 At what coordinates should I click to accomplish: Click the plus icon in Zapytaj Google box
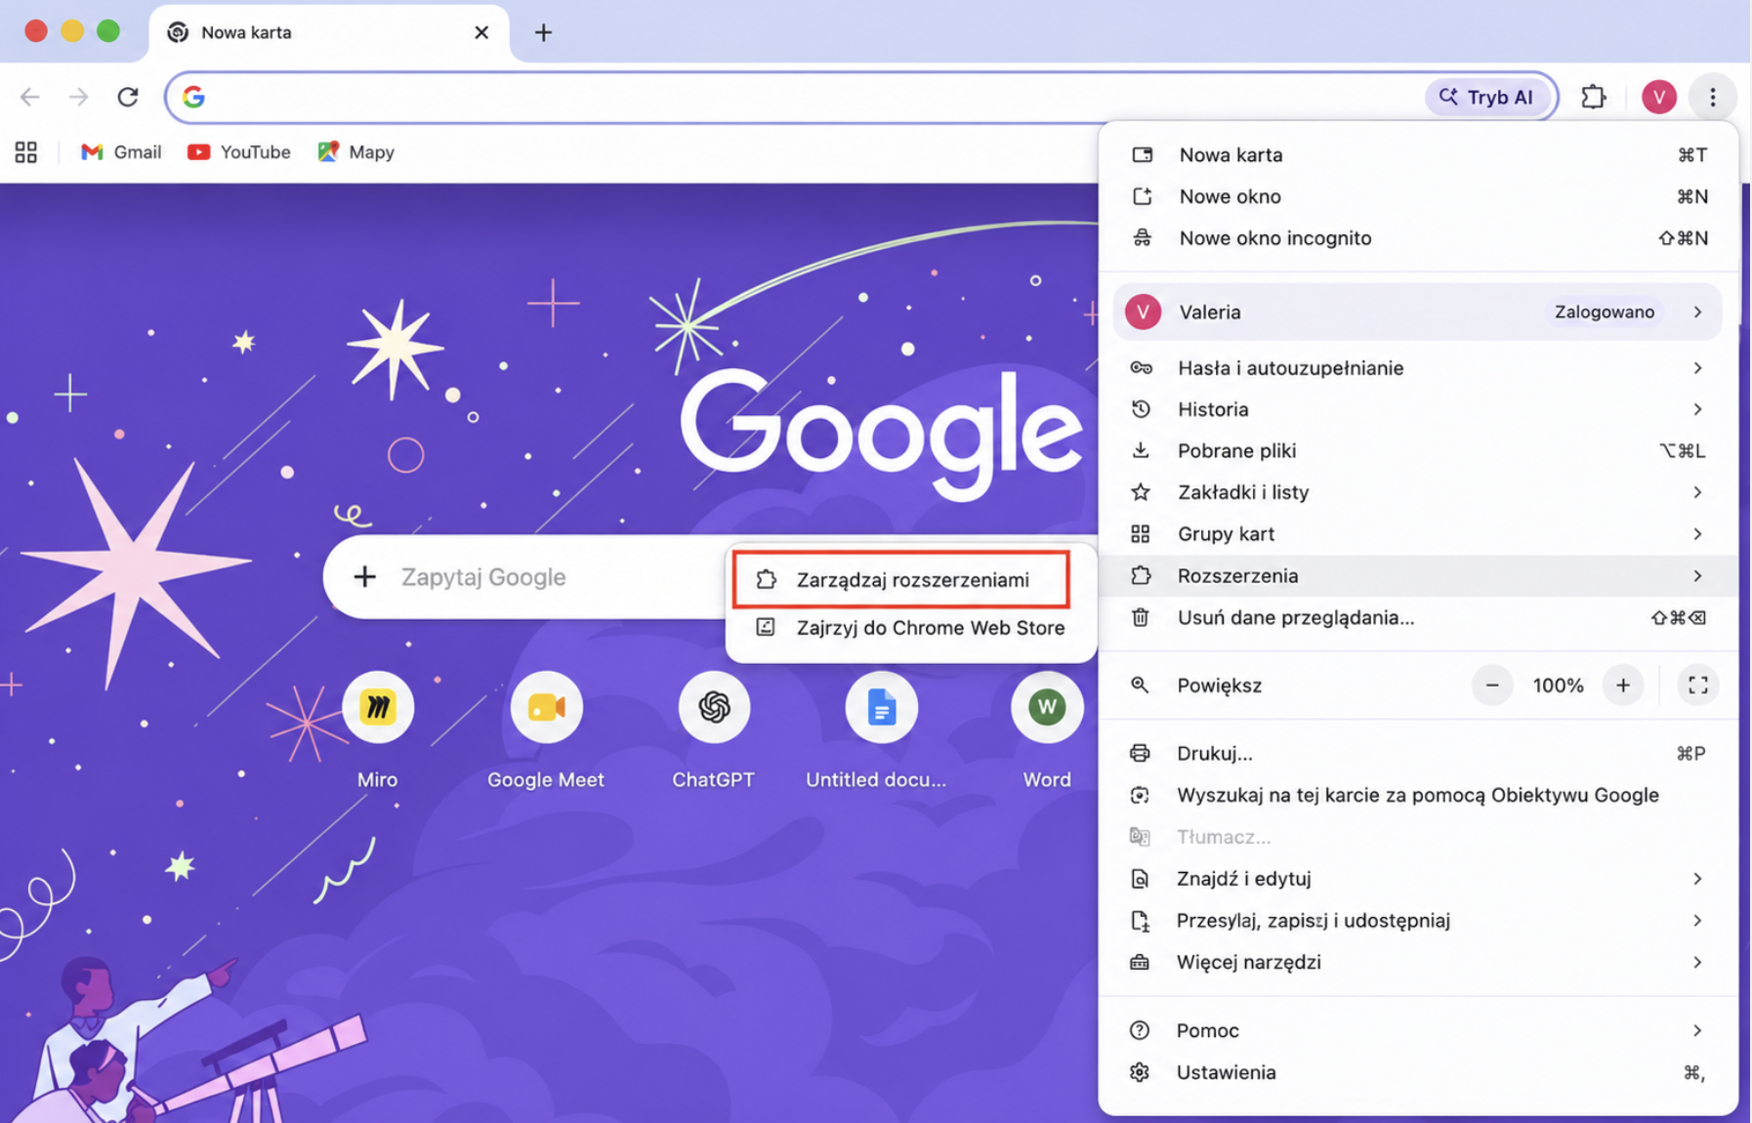364,577
